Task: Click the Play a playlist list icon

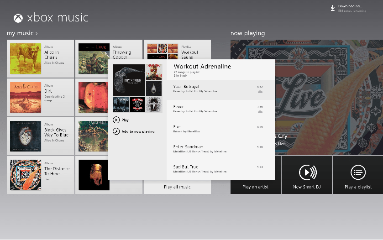Action: click(x=358, y=172)
